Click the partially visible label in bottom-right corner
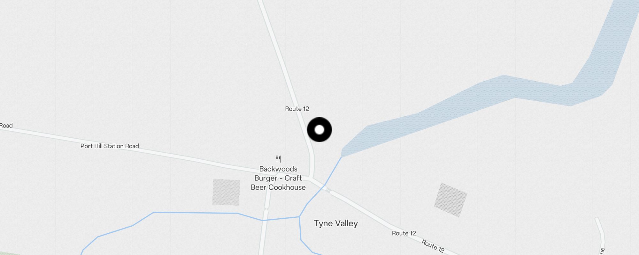The image size is (639, 255). 602,251
